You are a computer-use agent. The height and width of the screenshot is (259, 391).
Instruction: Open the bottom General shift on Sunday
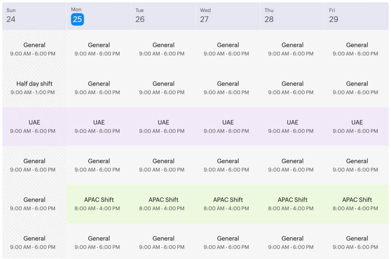pos(34,242)
